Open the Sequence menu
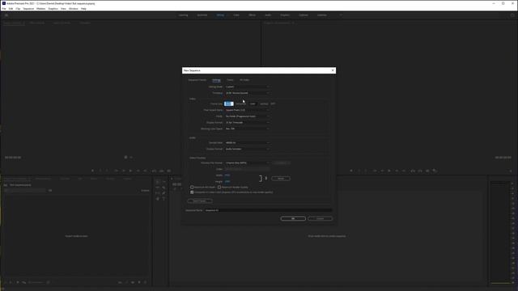Viewport: 518px width, 291px height. (x=28, y=9)
